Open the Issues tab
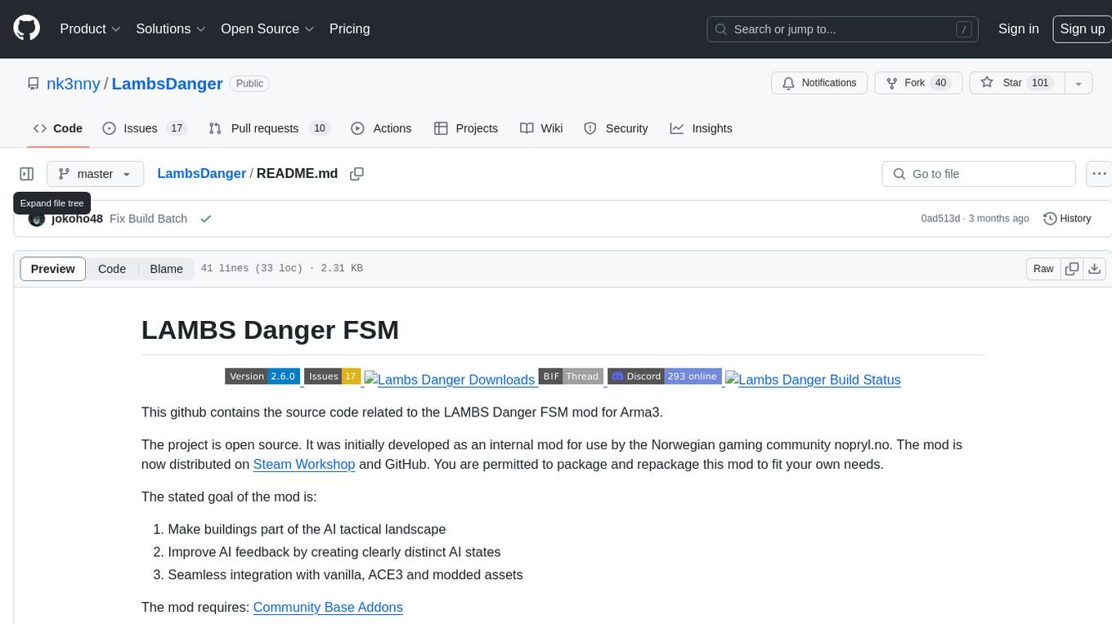Screen dimensions: 1112x624 pos(145,128)
